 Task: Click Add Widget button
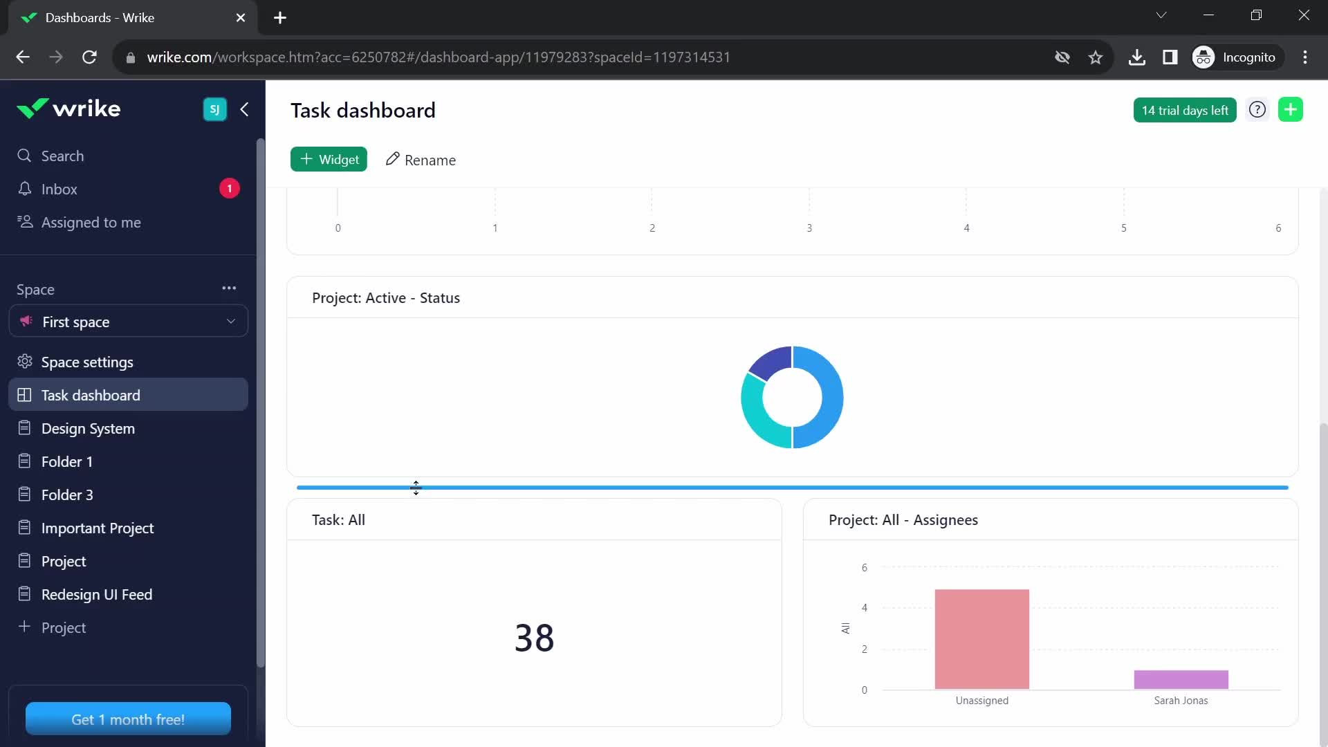click(330, 160)
